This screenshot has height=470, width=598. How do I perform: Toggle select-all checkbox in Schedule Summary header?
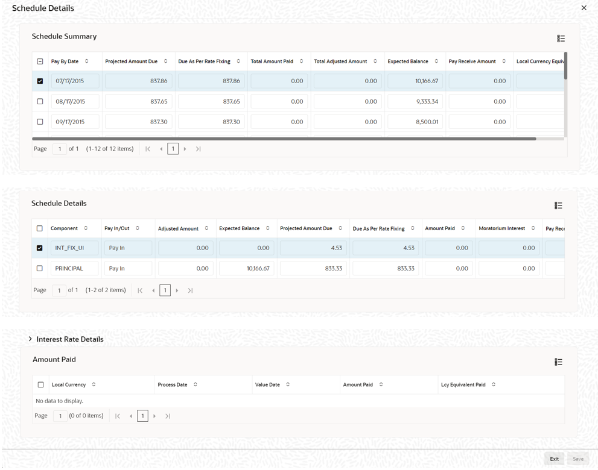point(40,61)
